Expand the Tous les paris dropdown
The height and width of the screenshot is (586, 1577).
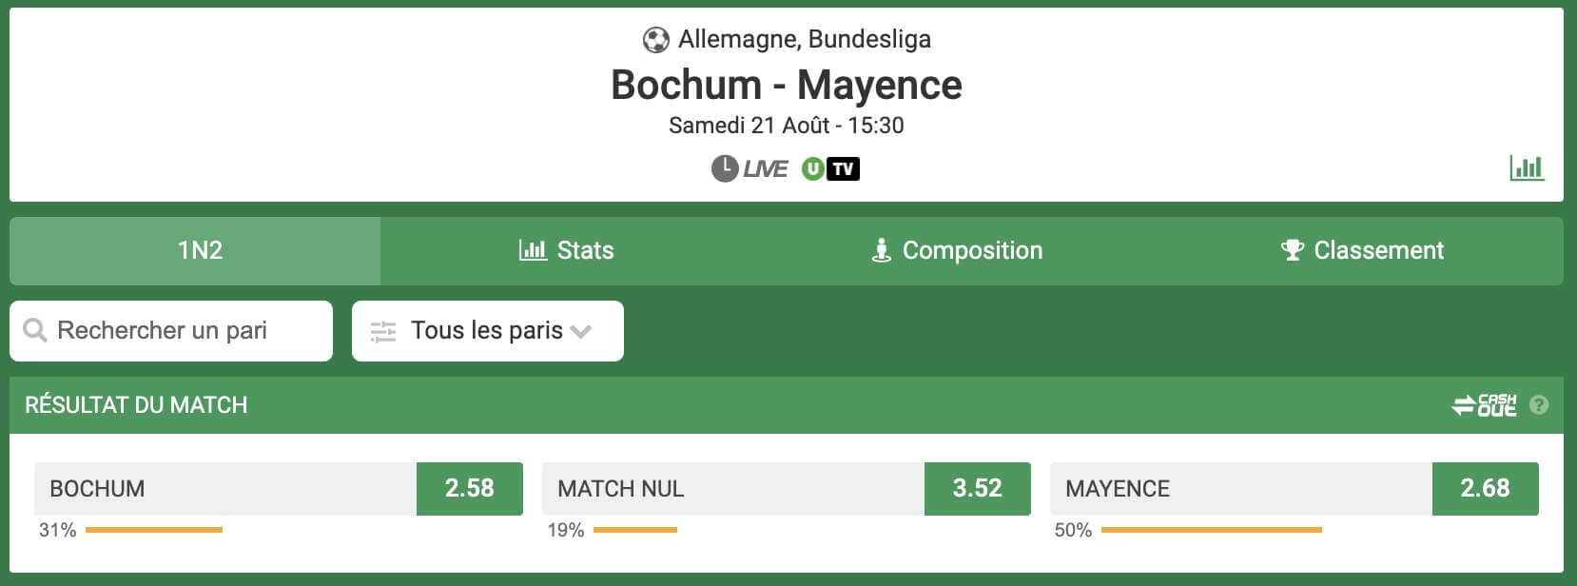tap(488, 331)
